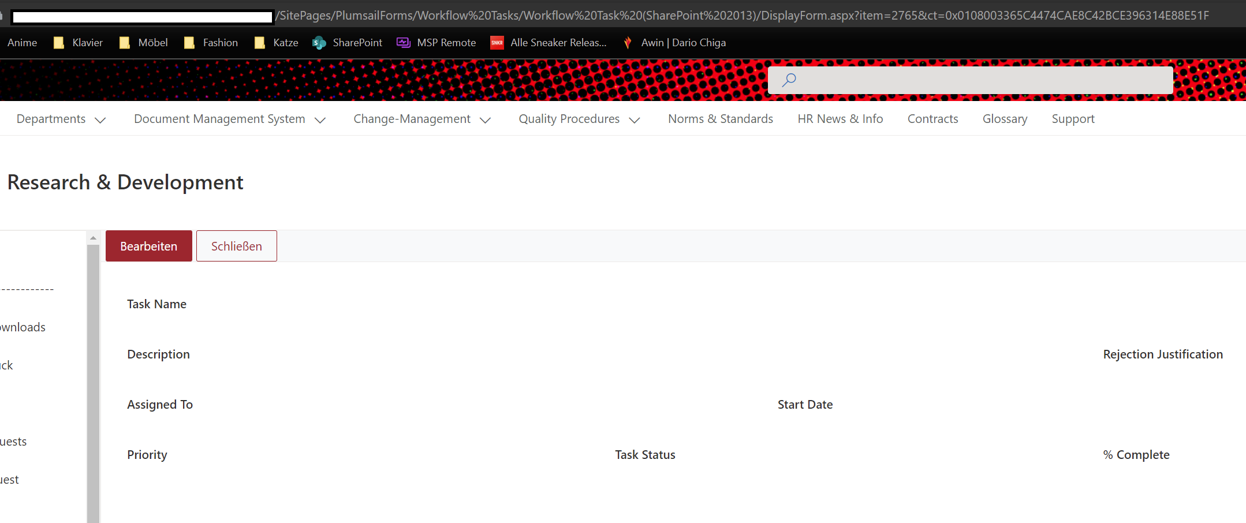Expand Document Management System chevron
The height and width of the screenshot is (523, 1246).
(320, 120)
